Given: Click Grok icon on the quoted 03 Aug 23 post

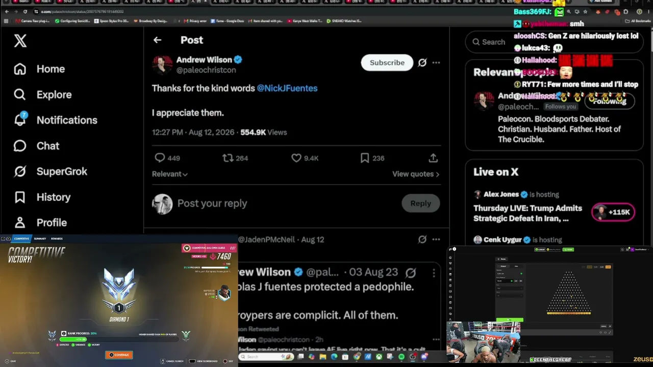Looking at the screenshot, I should pos(411,273).
